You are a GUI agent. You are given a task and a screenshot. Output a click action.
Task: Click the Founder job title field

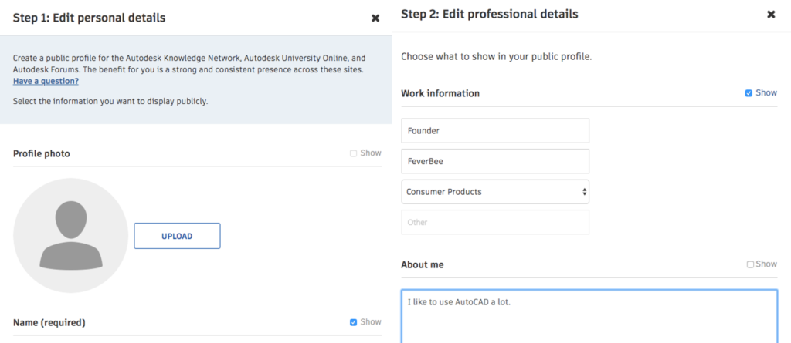[x=494, y=131]
